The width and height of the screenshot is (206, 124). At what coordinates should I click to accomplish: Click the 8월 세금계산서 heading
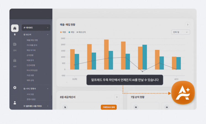tap(67, 97)
